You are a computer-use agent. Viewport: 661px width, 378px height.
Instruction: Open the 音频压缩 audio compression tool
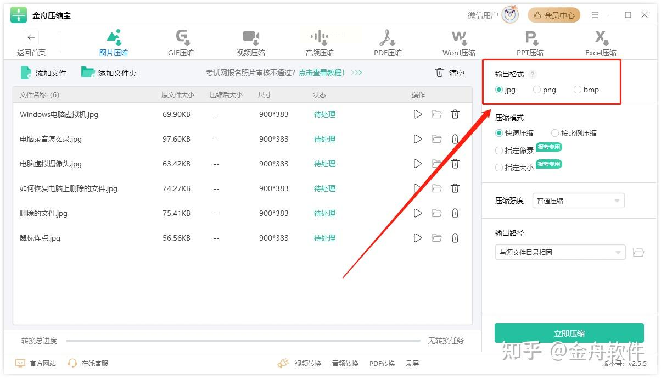coord(320,43)
